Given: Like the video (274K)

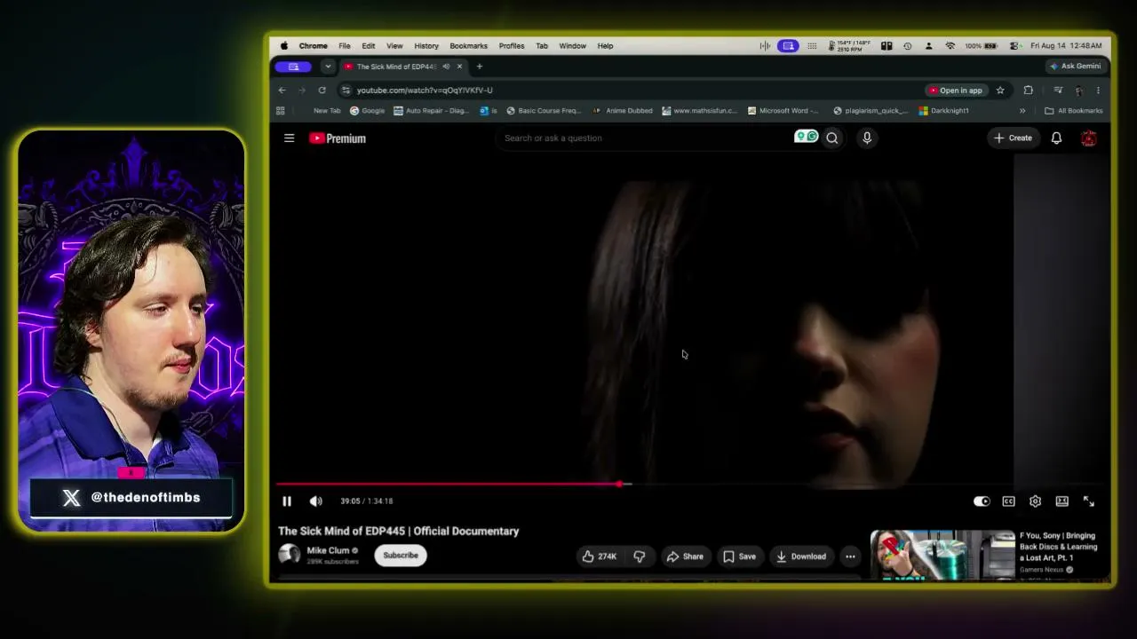Looking at the screenshot, I should click(599, 556).
